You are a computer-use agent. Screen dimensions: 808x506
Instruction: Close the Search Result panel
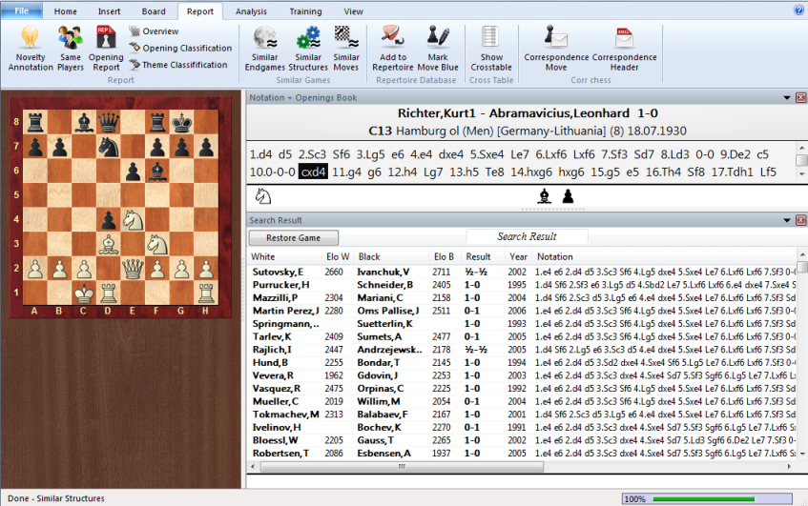coord(800,220)
